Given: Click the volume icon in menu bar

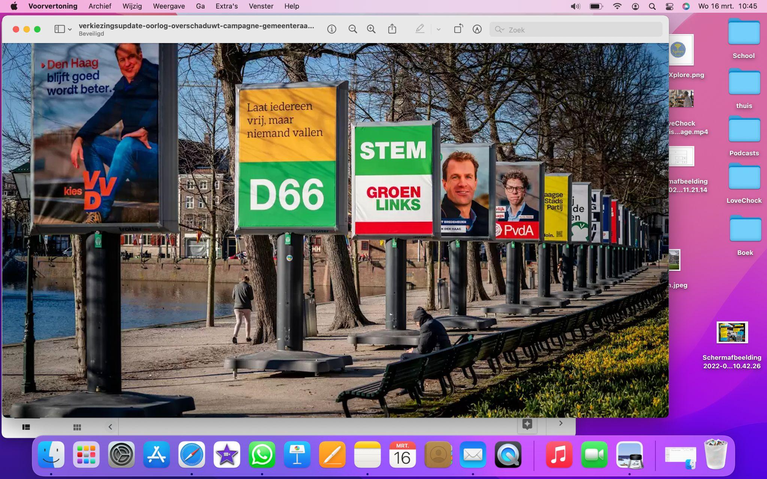Looking at the screenshot, I should pos(575,6).
